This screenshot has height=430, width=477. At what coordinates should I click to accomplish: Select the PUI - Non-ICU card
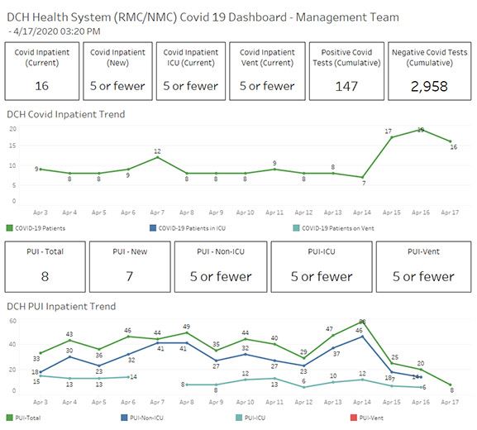(221, 267)
